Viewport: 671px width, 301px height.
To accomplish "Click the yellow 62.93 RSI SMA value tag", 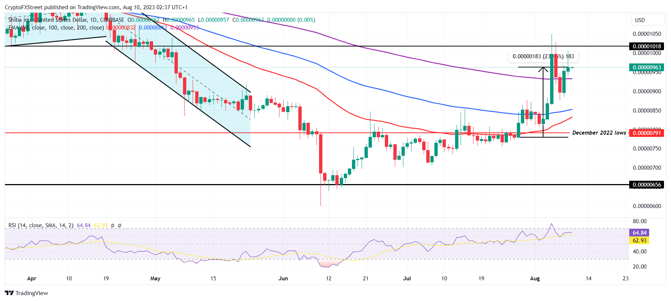I will [x=639, y=241].
